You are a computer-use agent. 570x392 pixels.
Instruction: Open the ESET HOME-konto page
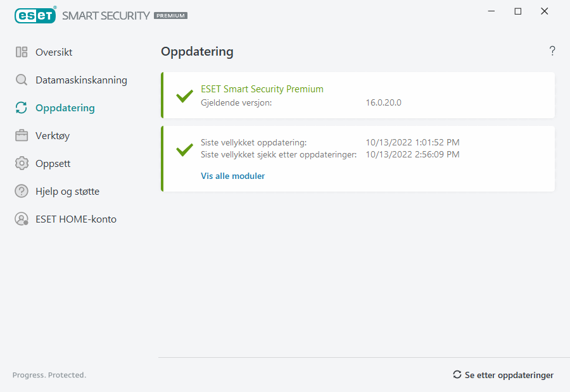point(76,219)
